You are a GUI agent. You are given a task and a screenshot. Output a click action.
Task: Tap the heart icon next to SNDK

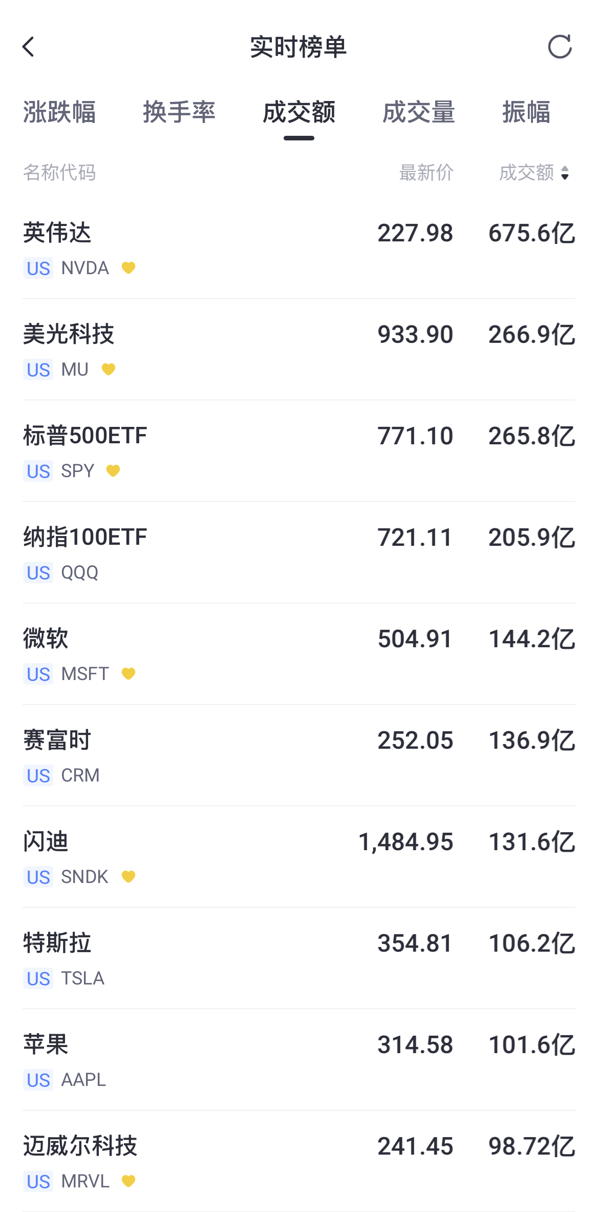tap(129, 876)
